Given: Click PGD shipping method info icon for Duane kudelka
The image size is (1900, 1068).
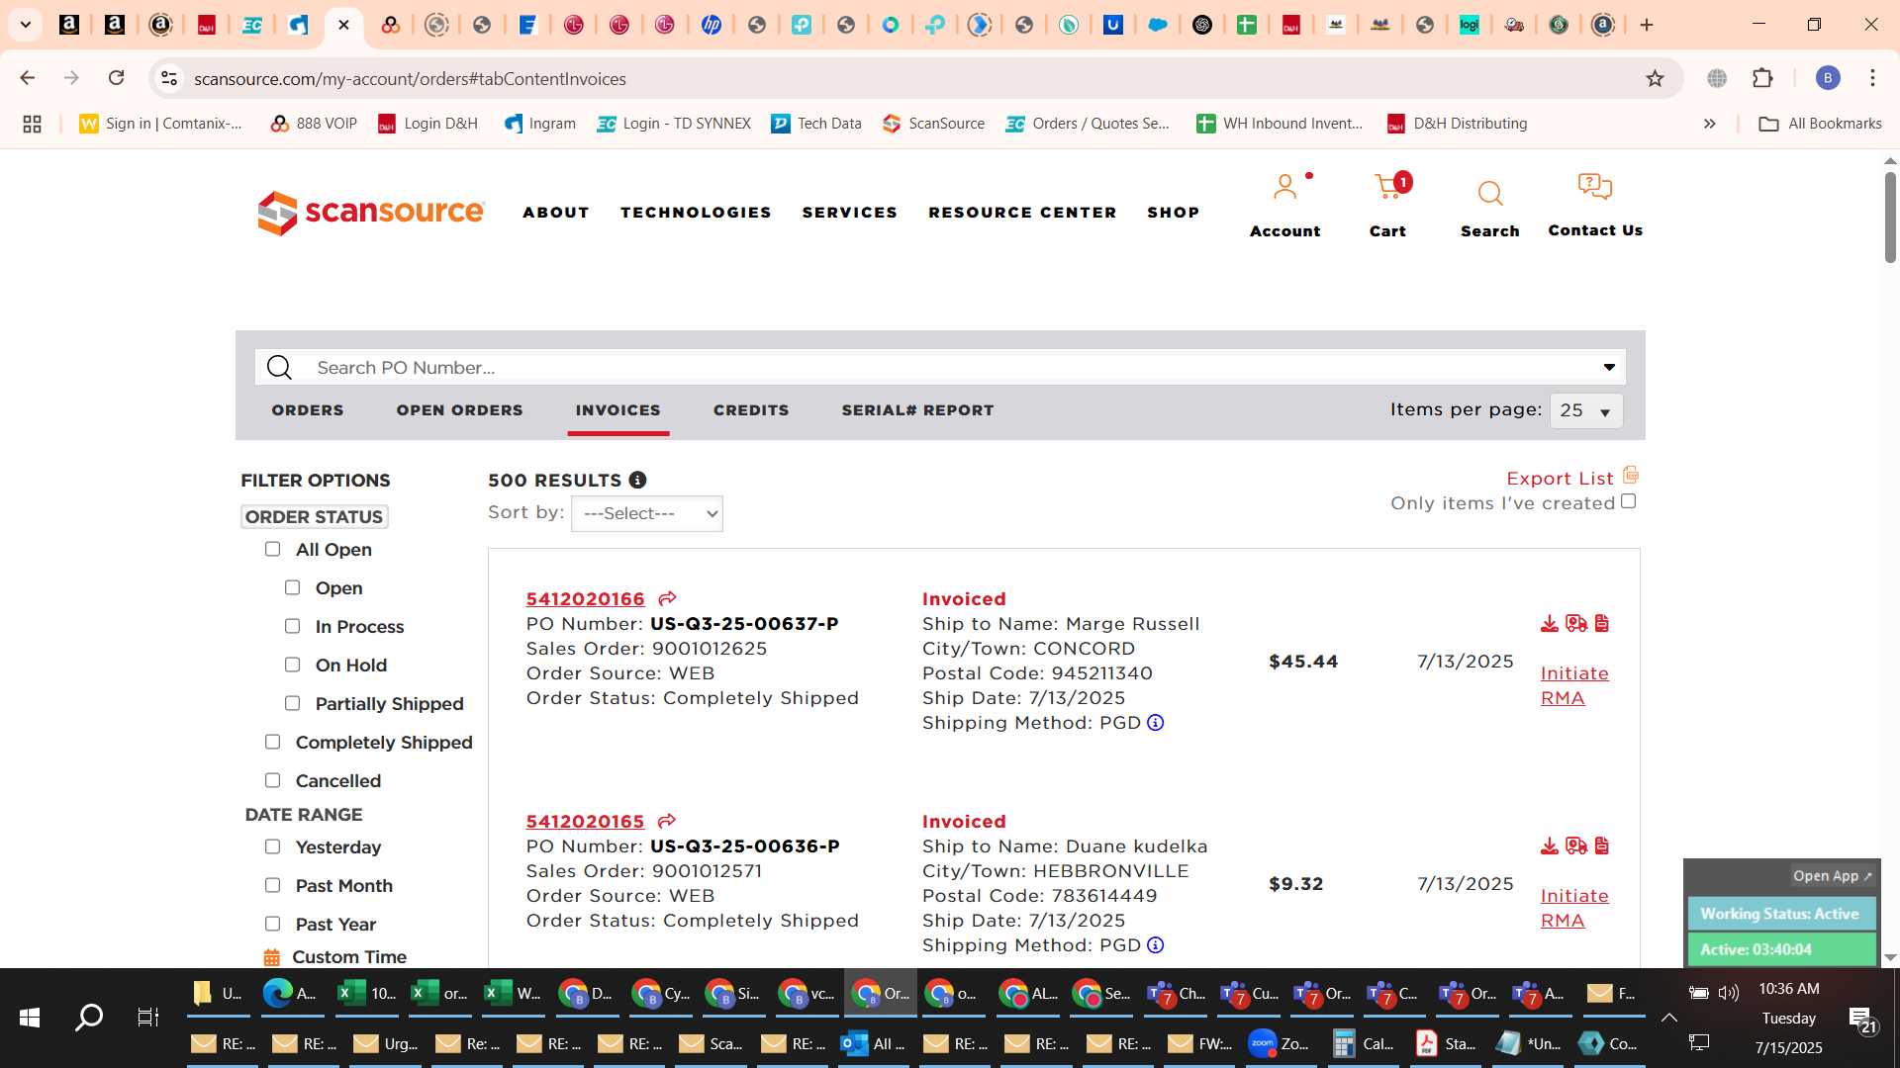Looking at the screenshot, I should pos(1155,945).
